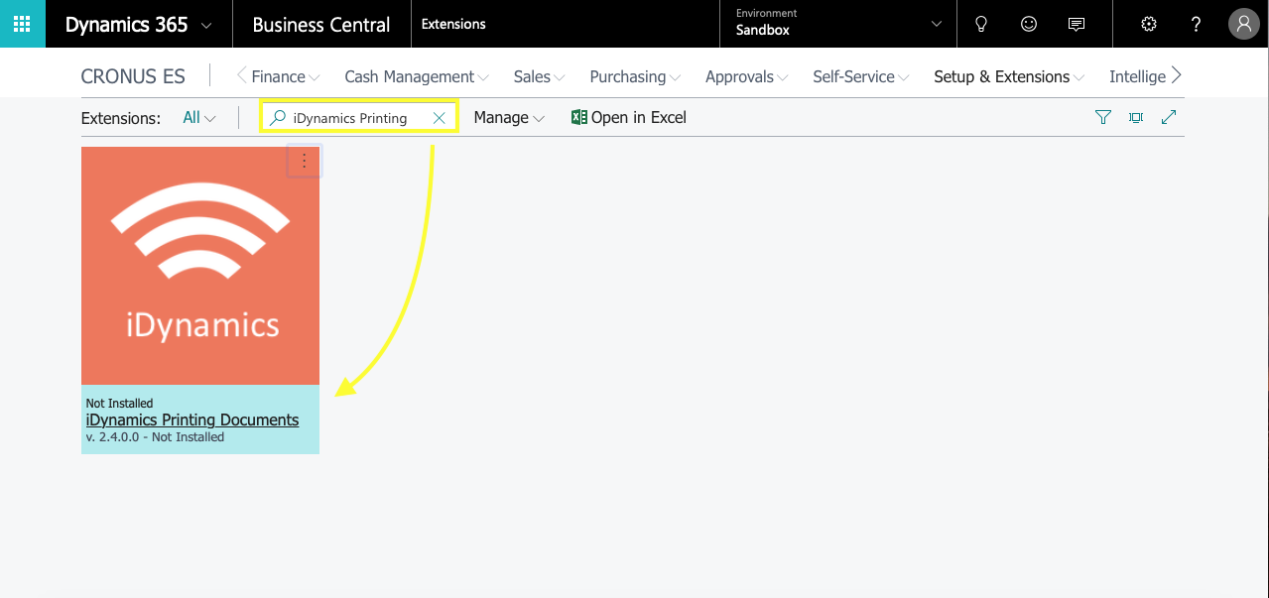Clear the iDynamics Printing search text
The width and height of the screenshot is (1269, 598).
[439, 118]
